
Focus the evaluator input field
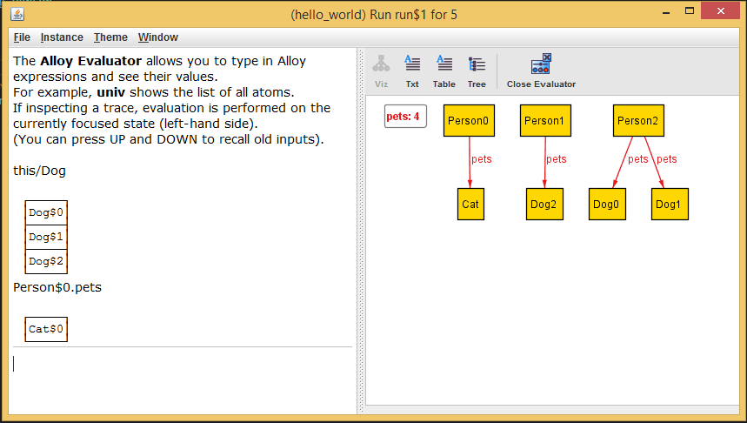coord(183,364)
